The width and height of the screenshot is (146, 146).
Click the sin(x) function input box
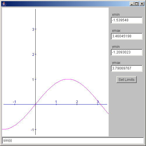[73, 140]
